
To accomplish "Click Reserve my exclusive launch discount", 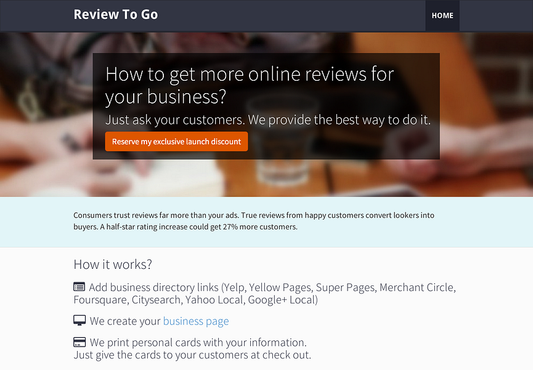I will pos(176,141).
